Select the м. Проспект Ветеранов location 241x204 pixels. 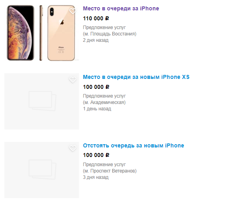[x=110, y=171]
